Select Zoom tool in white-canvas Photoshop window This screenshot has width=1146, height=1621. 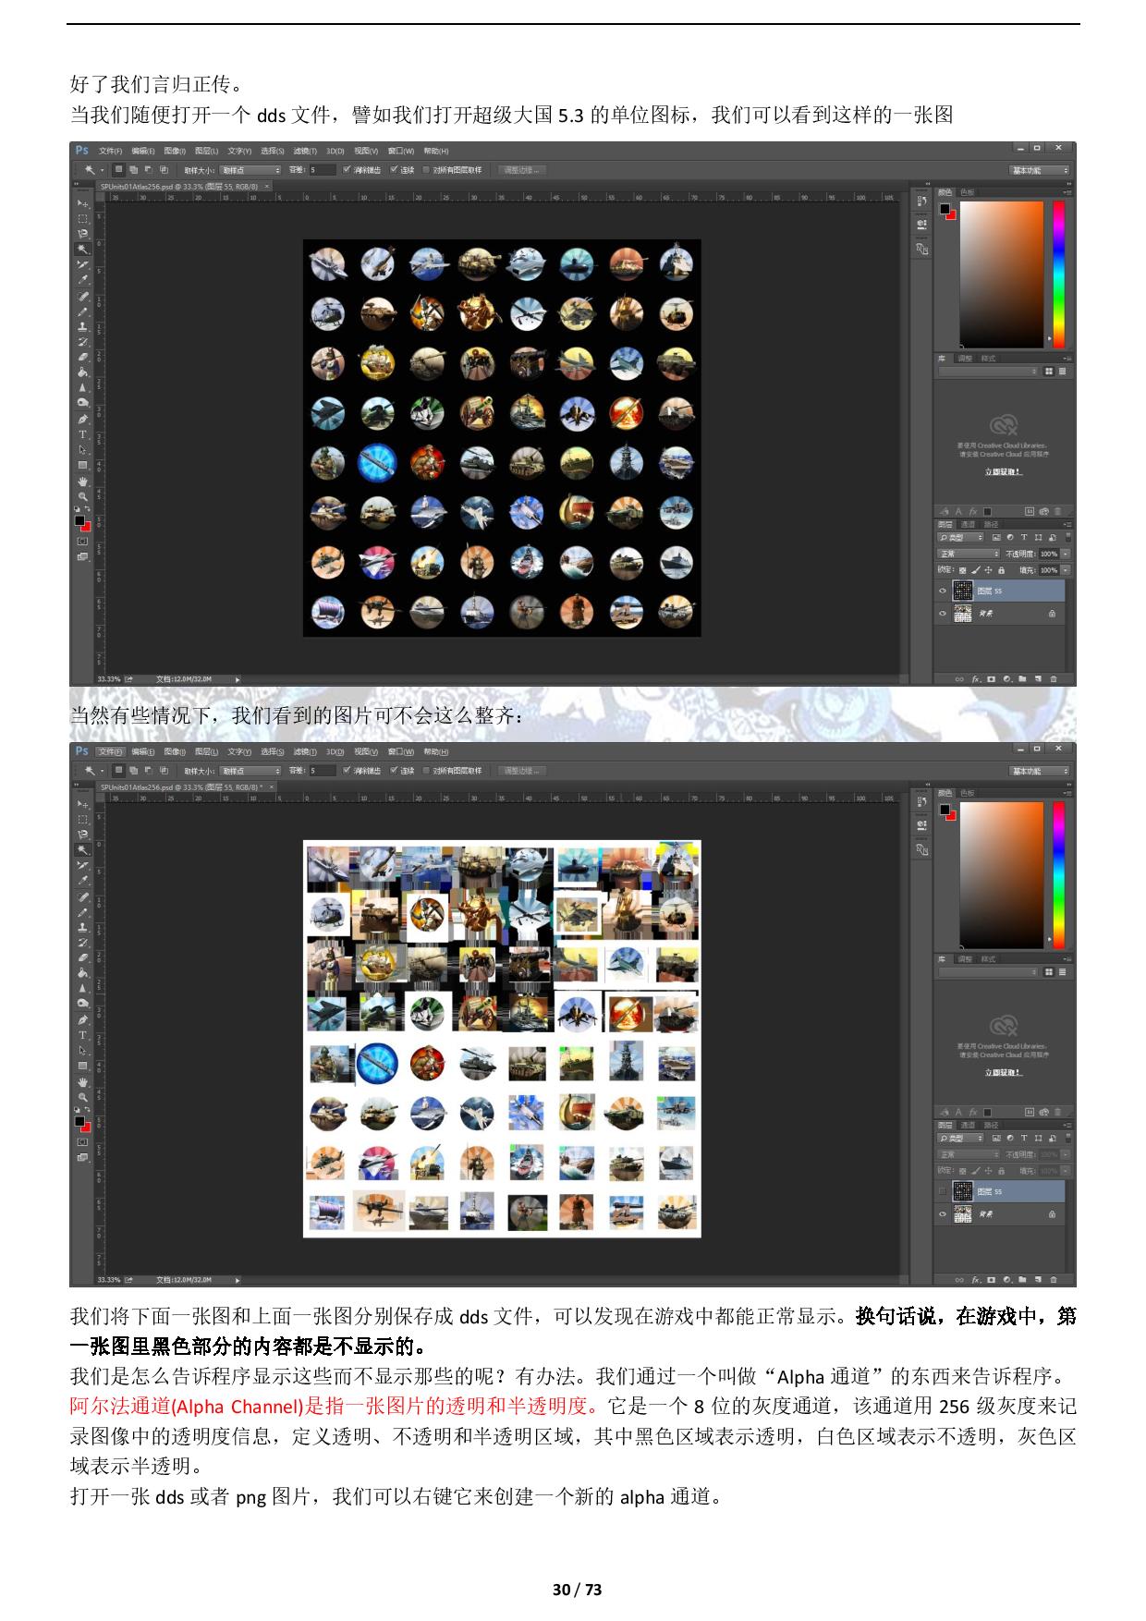point(82,1098)
